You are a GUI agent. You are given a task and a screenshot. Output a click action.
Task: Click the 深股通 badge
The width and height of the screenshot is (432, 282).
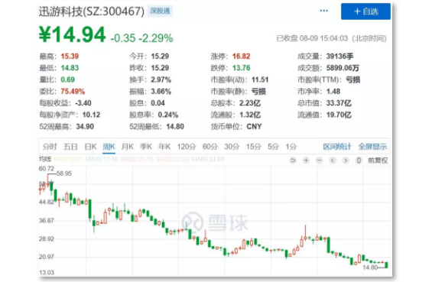(160, 11)
